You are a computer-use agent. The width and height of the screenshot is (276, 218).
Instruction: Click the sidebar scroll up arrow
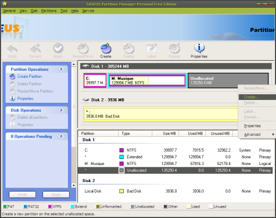pyautogui.click(x=73, y=64)
